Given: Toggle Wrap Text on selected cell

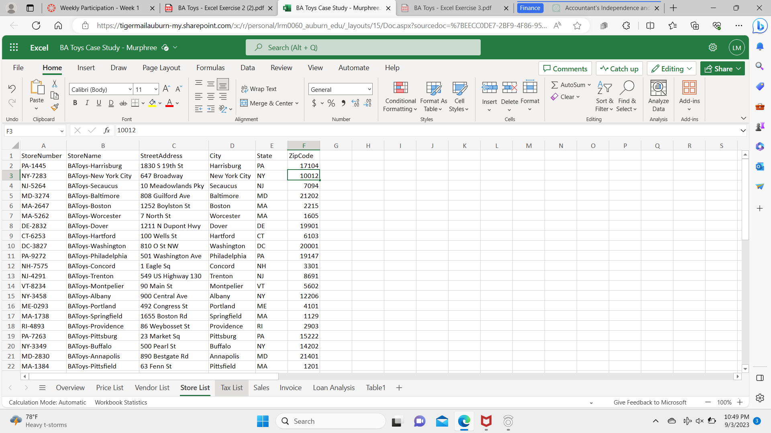Looking at the screenshot, I should (259, 89).
